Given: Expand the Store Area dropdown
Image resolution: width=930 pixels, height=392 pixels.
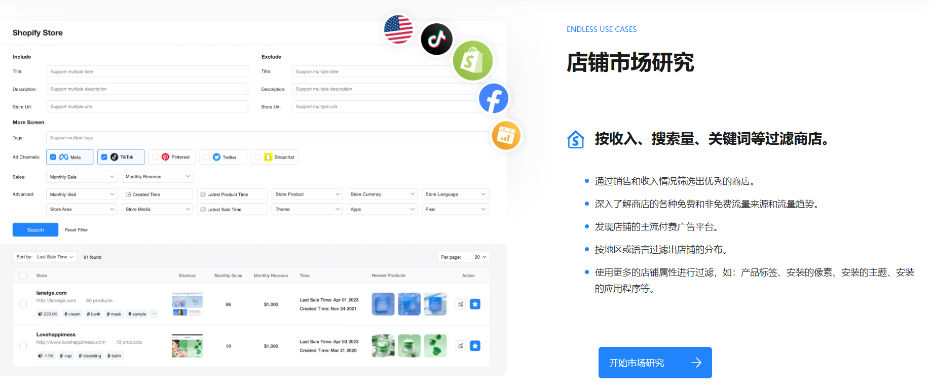Looking at the screenshot, I should pos(82,209).
